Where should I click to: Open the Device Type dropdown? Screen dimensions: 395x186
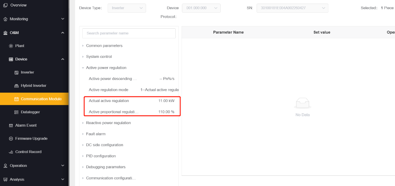[x=127, y=8]
